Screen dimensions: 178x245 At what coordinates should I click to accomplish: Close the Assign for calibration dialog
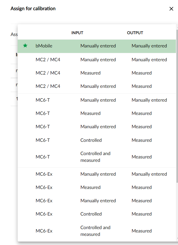(171, 9)
